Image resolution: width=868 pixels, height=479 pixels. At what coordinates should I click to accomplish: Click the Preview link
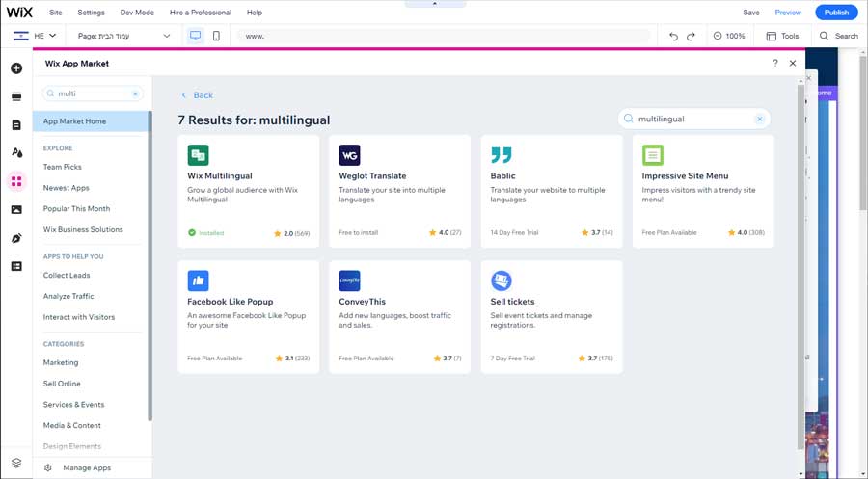(x=788, y=13)
